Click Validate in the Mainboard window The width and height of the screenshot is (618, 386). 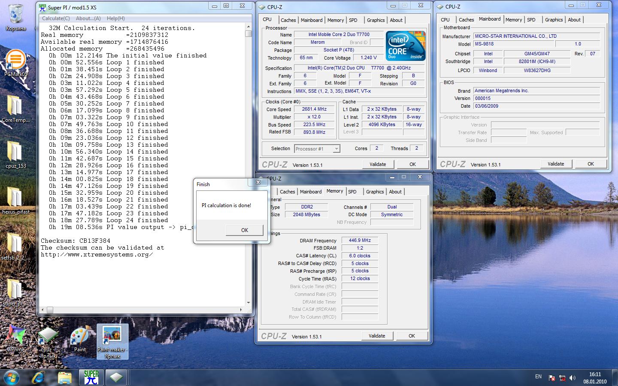click(556, 164)
